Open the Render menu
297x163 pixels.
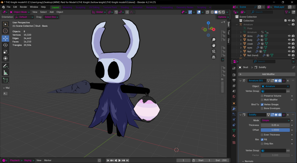click(x=23, y=7)
